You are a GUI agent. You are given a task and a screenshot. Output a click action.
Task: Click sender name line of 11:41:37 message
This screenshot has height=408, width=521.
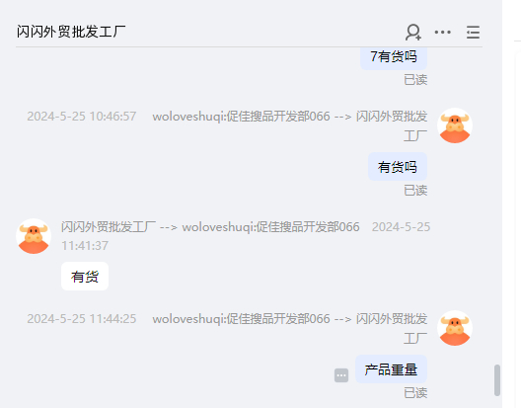point(210,227)
